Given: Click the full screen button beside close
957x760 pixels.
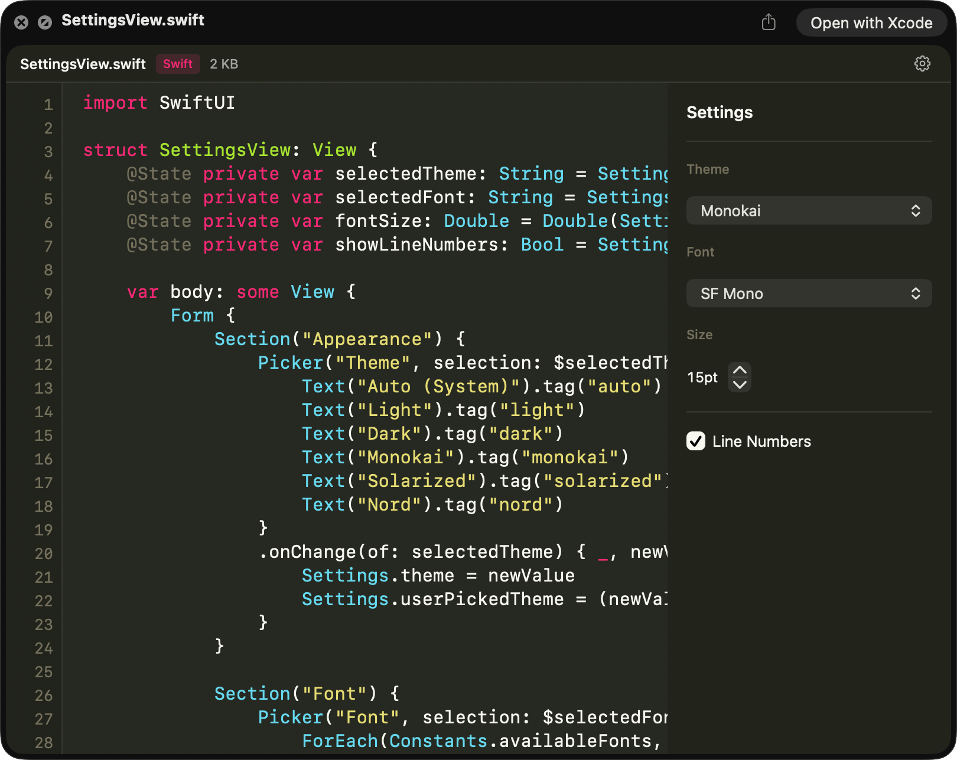Looking at the screenshot, I should pos(45,22).
